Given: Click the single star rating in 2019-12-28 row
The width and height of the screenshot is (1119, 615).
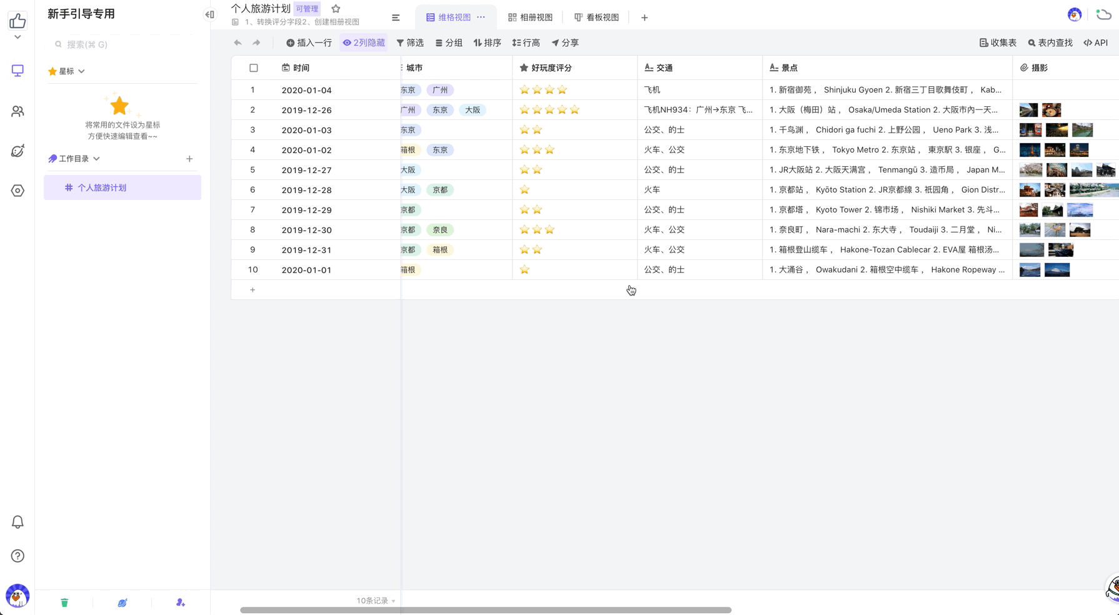Looking at the screenshot, I should point(524,189).
